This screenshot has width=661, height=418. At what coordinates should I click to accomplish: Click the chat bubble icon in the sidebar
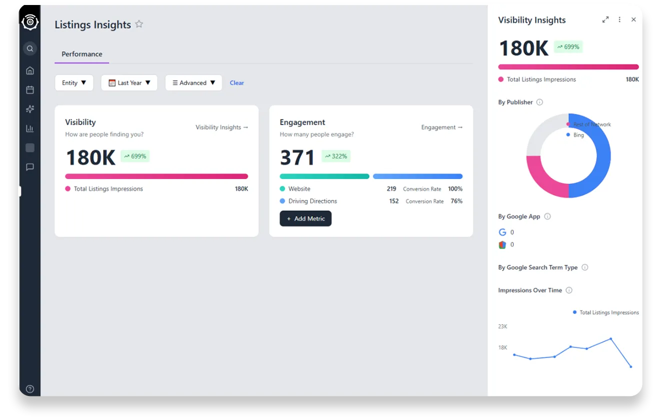tap(29, 166)
